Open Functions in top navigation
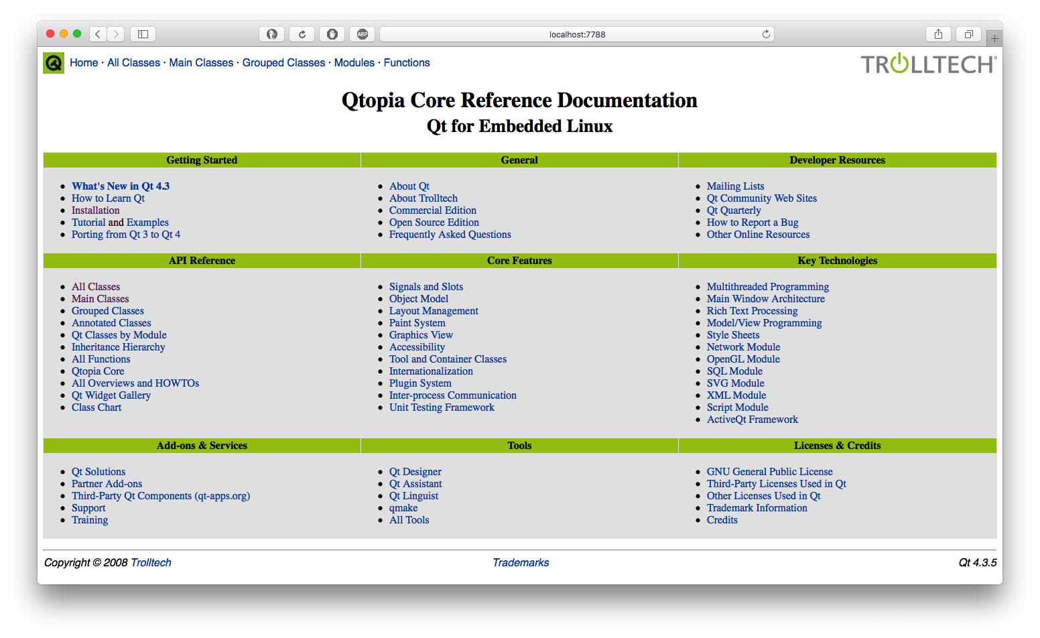This screenshot has width=1040, height=638. click(407, 62)
